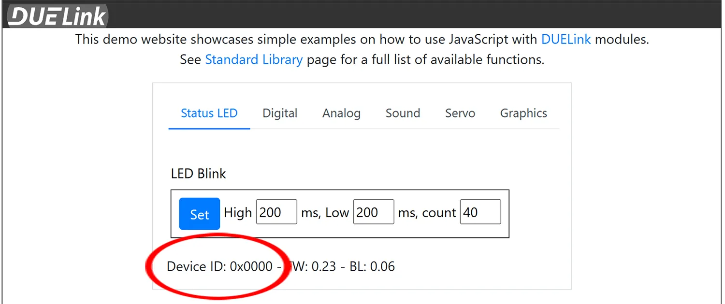Image resolution: width=725 pixels, height=304 pixels.
Task: Click the FW 0.23 version text
Action: [x=313, y=266]
